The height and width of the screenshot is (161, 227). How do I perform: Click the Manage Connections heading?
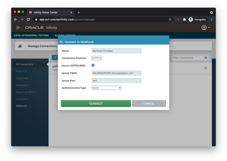pos(42,46)
